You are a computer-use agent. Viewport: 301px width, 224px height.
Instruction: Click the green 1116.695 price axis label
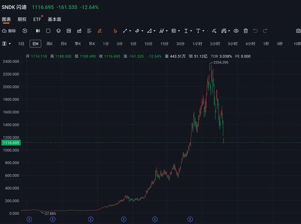click(11, 143)
